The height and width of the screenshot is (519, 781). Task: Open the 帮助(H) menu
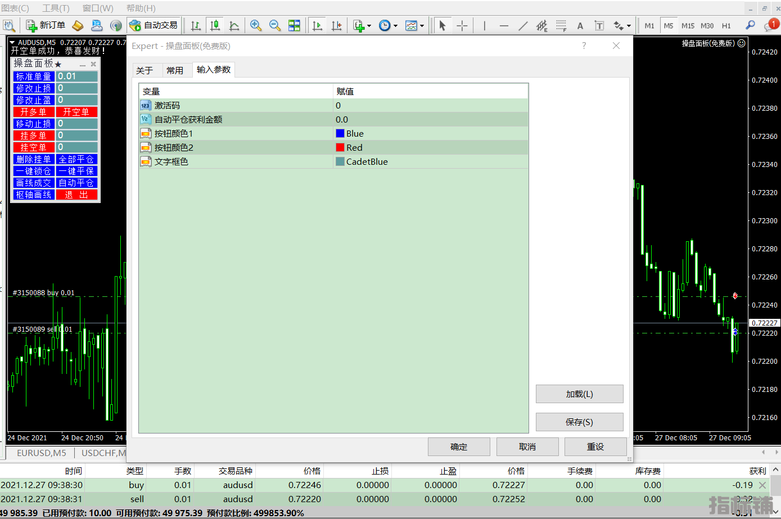141,8
